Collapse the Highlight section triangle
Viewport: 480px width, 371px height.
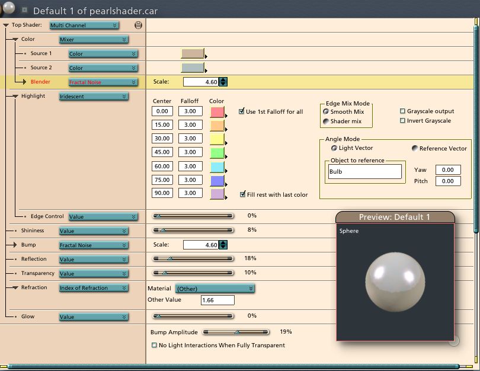pyautogui.click(x=15, y=96)
